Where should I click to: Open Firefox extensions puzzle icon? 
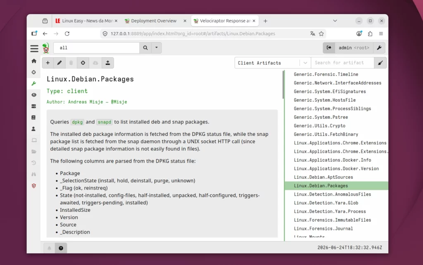point(370,34)
